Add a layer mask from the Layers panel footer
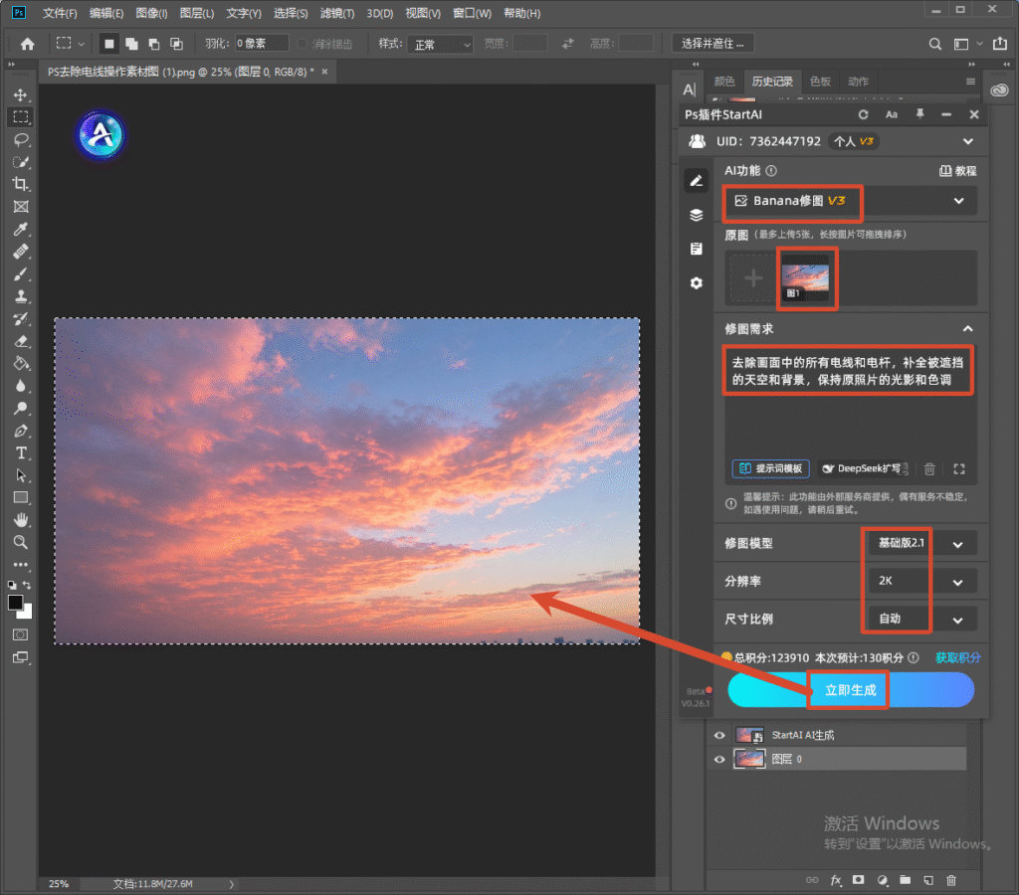 pyautogui.click(x=859, y=880)
